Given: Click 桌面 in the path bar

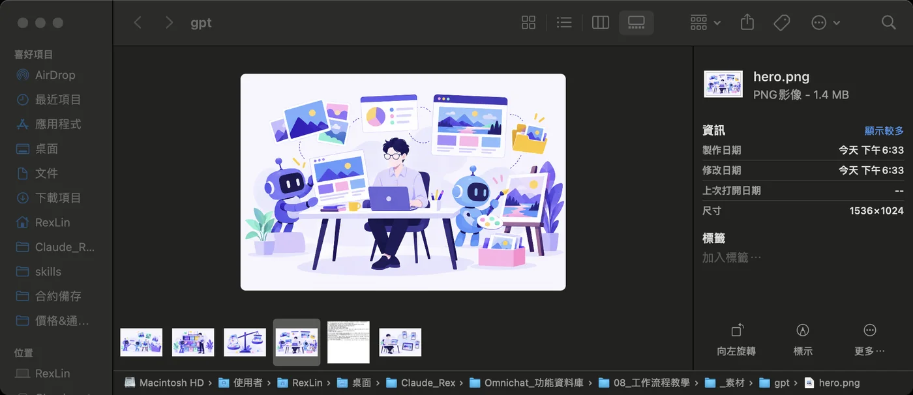Looking at the screenshot, I should tap(354, 383).
